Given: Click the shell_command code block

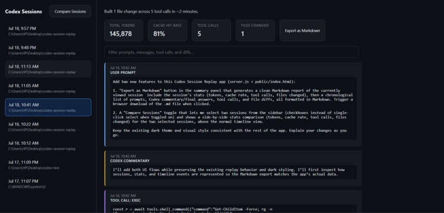Looking at the screenshot, I should coord(234,209).
